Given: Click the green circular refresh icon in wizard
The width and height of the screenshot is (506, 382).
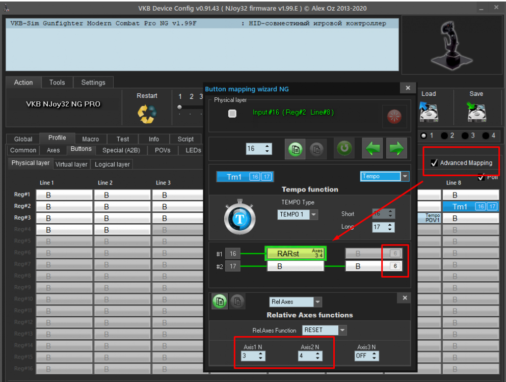Looking at the screenshot, I should [344, 149].
